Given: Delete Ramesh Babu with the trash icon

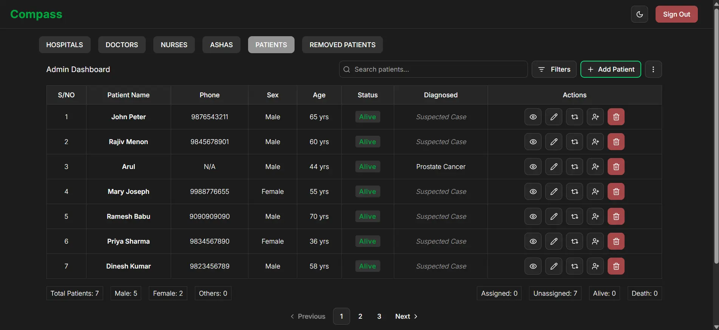Looking at the screenshot, I should pos(616,216).
